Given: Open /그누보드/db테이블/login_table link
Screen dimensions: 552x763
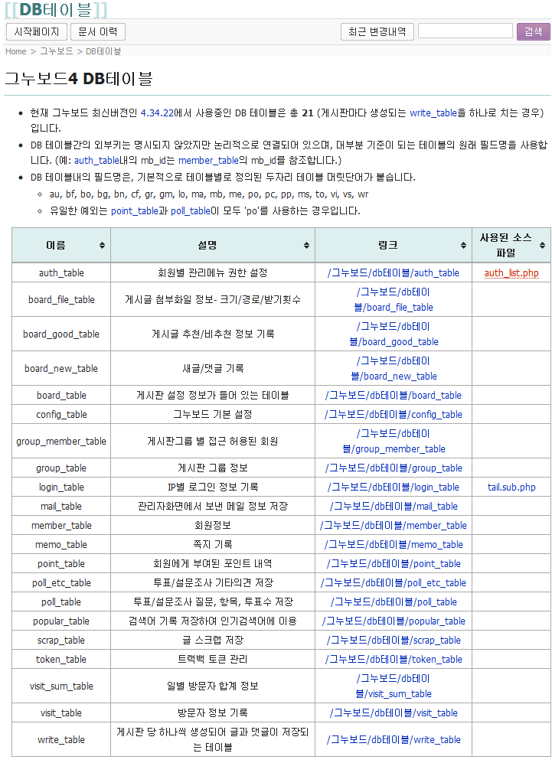Looking at the screenshot, I should pos(394,487).
